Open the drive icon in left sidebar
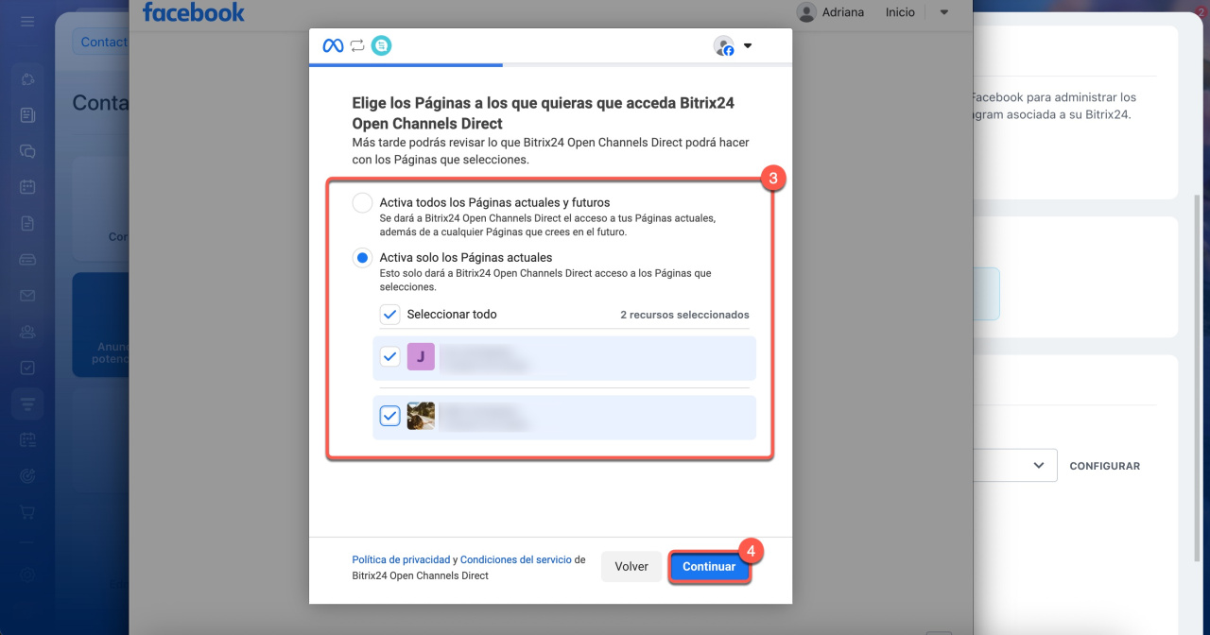1210x635 pixels. 27,259
